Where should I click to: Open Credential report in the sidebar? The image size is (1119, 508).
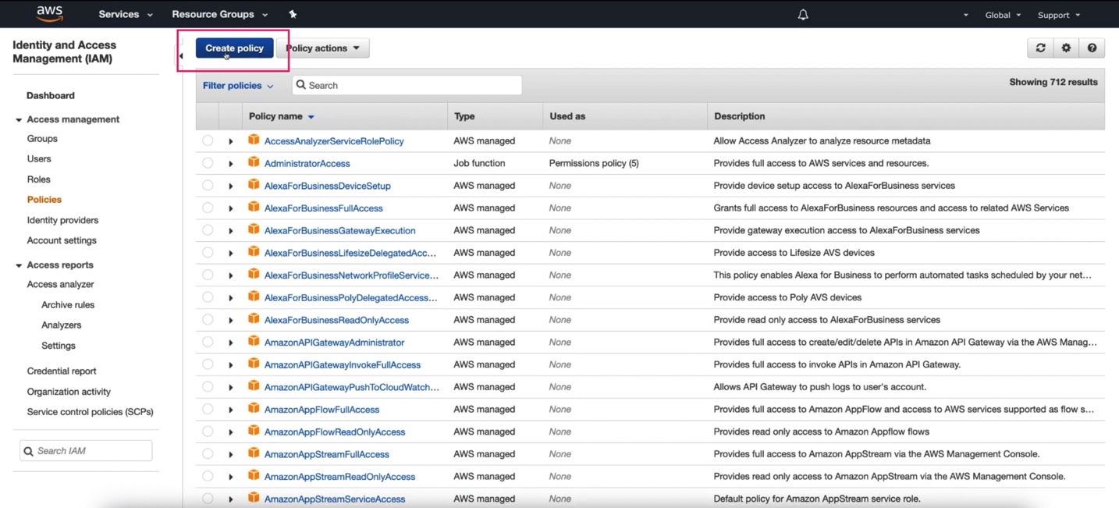62,371
